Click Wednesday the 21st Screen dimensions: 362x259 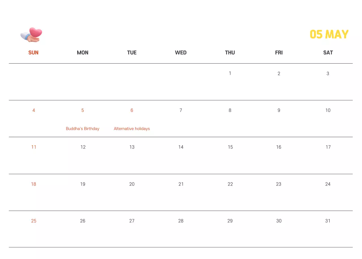(181, 184)
